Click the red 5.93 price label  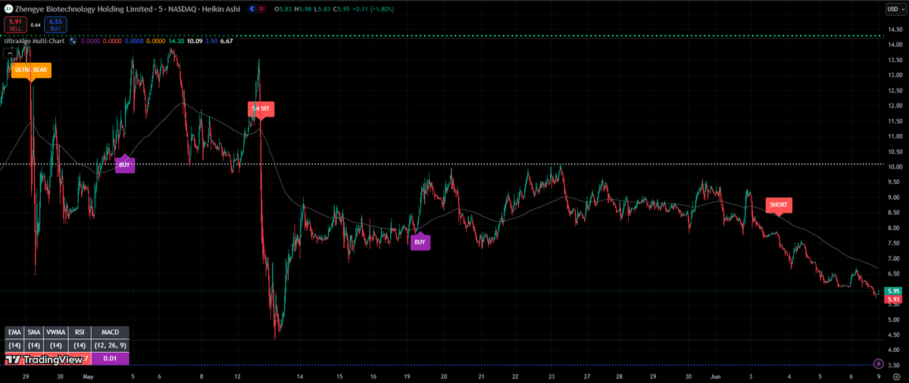(894, 300)
